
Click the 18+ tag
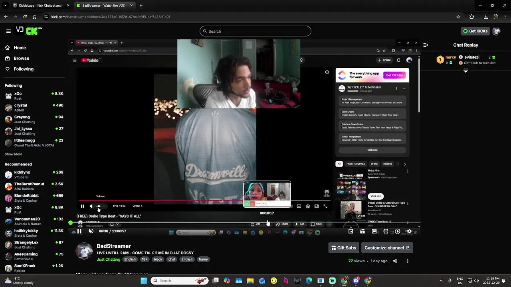[145, 259]
